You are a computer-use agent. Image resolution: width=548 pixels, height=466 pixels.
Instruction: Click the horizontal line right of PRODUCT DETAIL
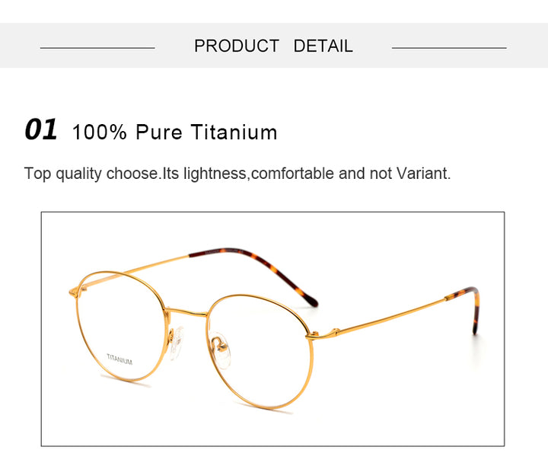point(449,48)
